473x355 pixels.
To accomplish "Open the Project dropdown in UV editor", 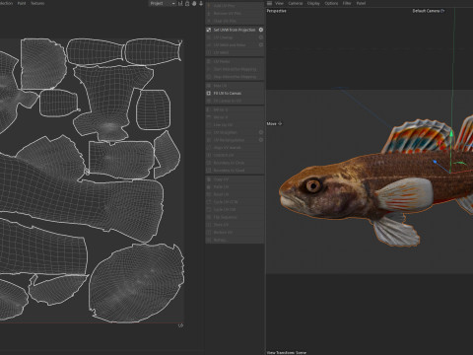I will point(163,3).
